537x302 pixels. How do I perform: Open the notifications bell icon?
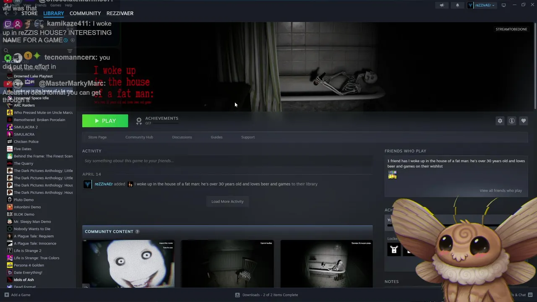click(x=457, y=5)
